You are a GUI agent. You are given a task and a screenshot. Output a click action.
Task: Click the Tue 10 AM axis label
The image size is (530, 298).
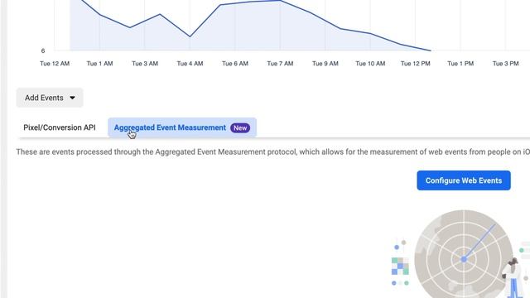point(370,64)
